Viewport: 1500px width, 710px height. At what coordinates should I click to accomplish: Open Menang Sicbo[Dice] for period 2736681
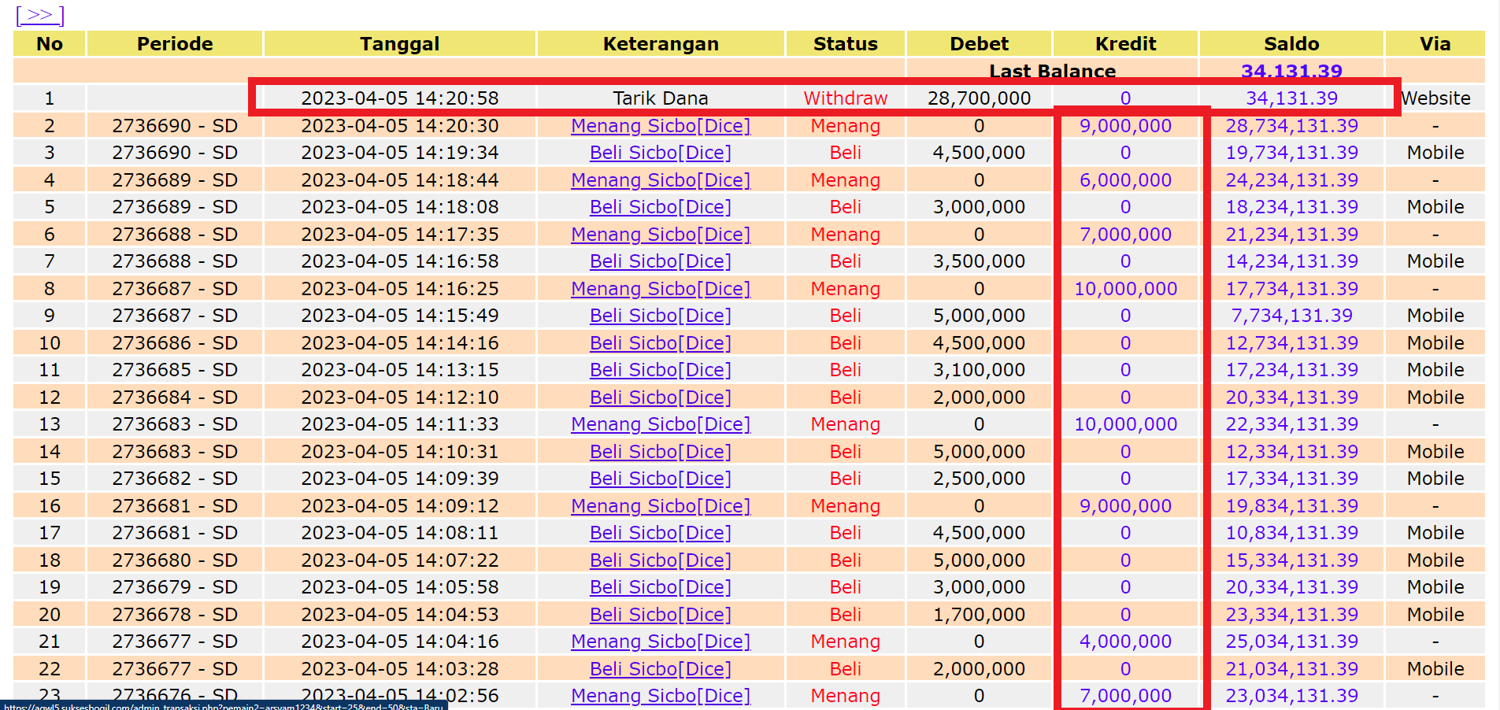[x=661, y=506]
